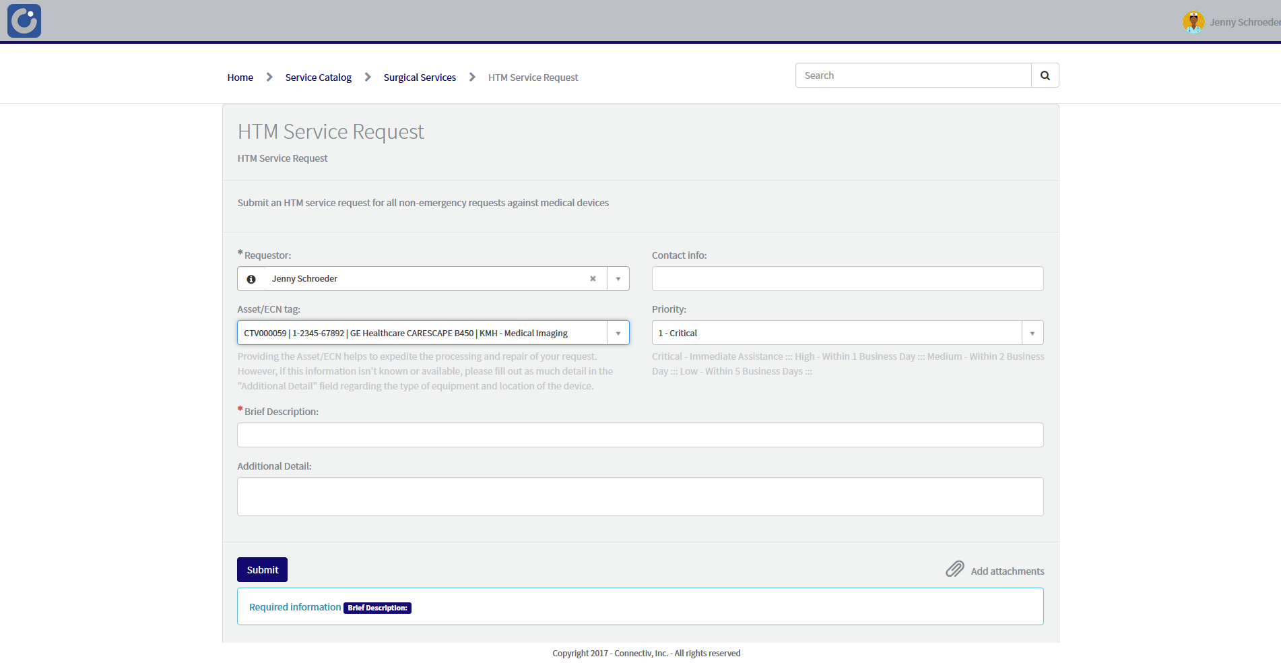This screenshot has height=663, width=1281.
Task: Click the Connectiv logo in top left
Action: point(24,21)
